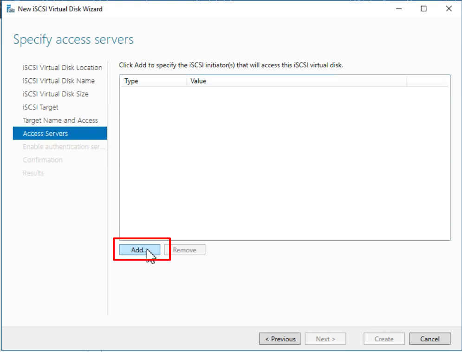Go back with the Previous button
Image resolution: width=462 pixels, height=352 pixels.
click(280, 339)
